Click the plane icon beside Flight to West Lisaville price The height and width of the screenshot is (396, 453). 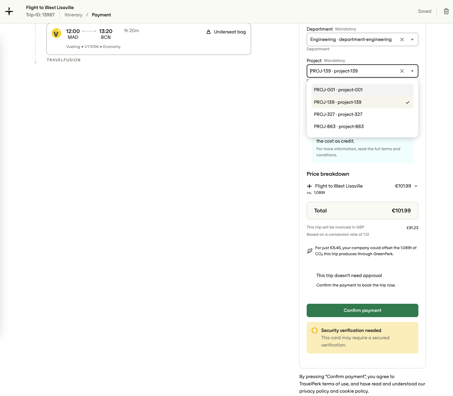click(309, 186)
